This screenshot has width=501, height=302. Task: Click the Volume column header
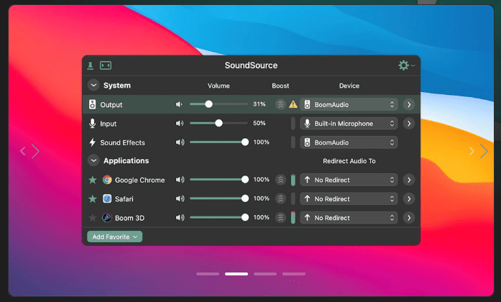coord(219,86)
